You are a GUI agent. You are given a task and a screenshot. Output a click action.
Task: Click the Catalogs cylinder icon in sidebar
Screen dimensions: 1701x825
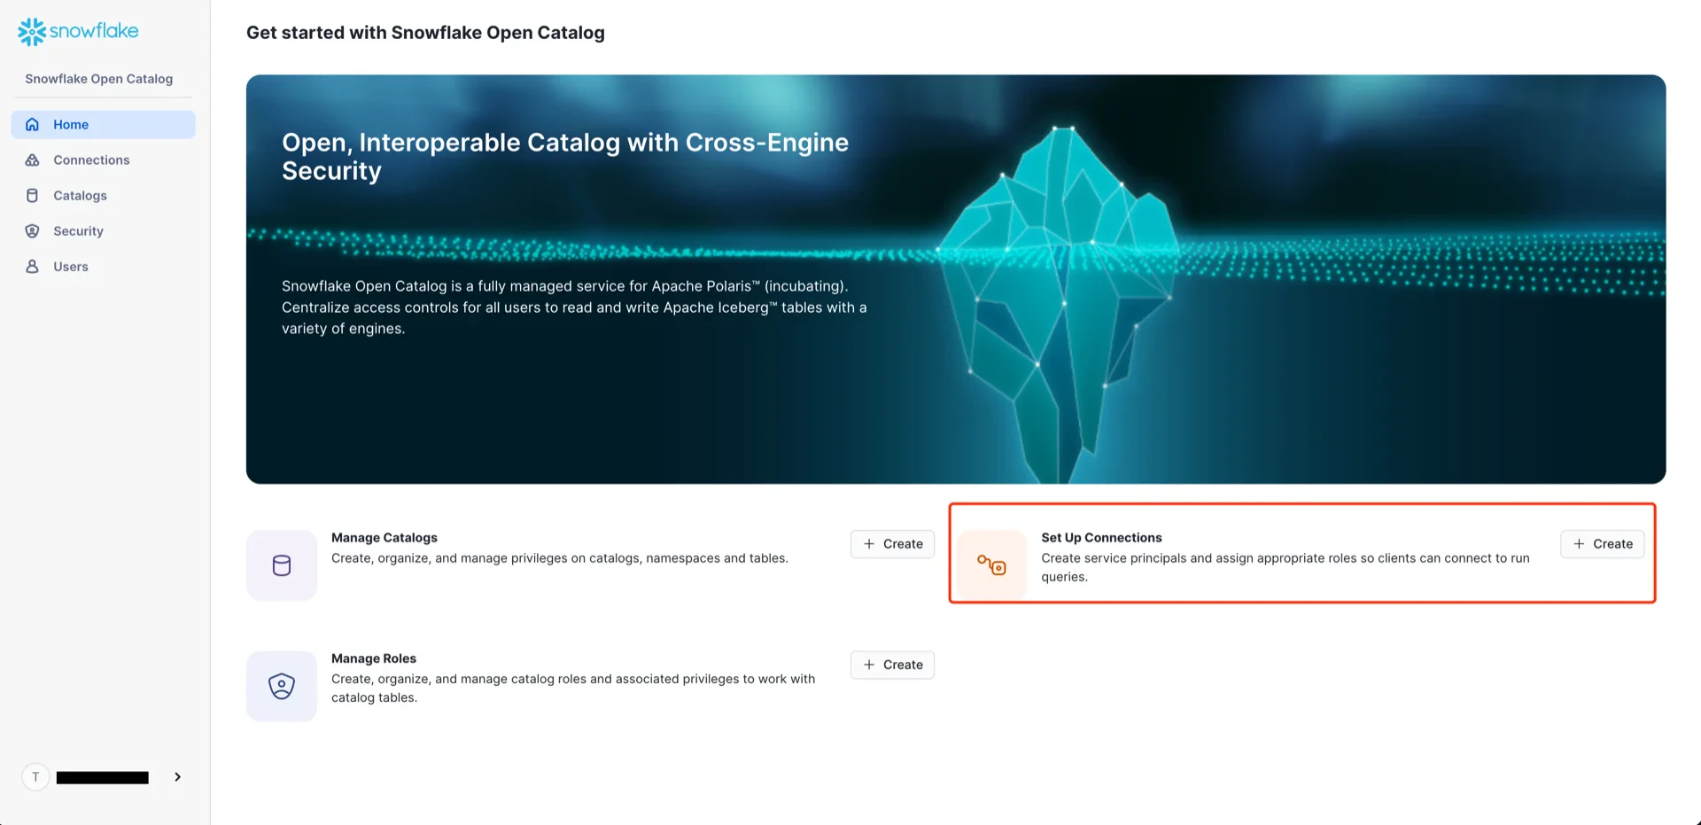(32, 196)
